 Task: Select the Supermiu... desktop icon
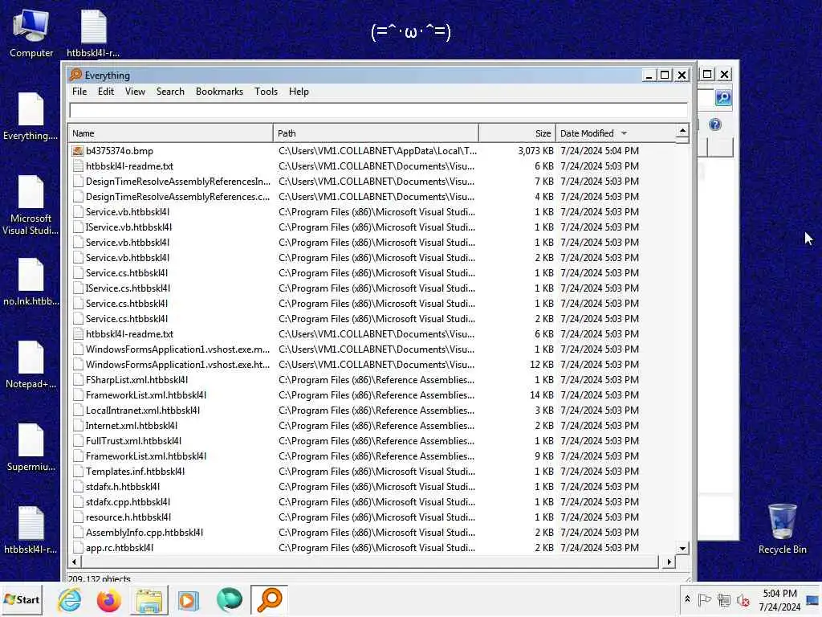[x=31, y=447]
